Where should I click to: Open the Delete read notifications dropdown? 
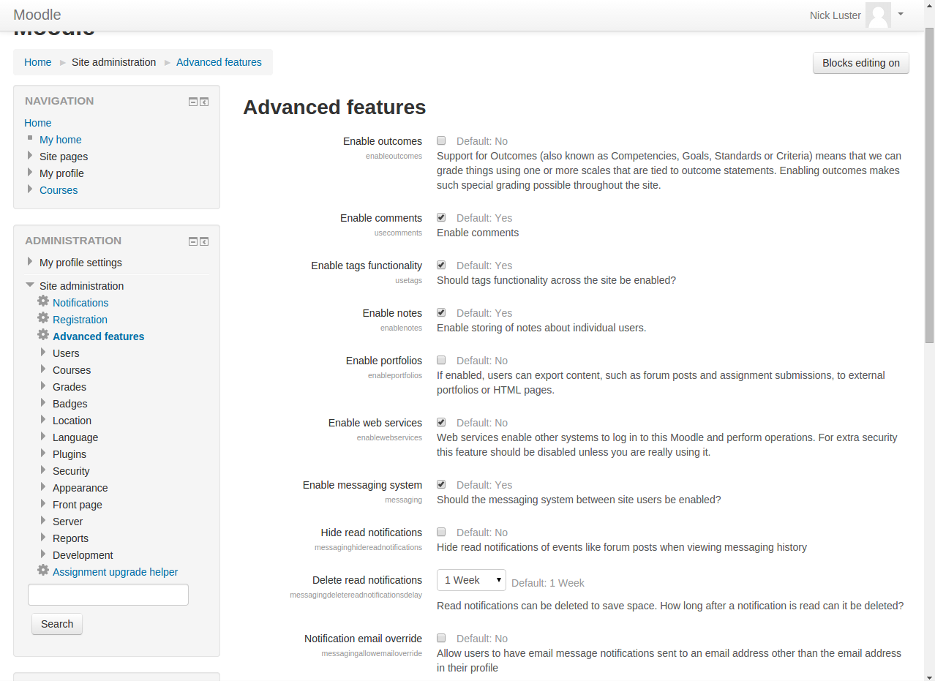pyautogui.click(x=471, y=580)
